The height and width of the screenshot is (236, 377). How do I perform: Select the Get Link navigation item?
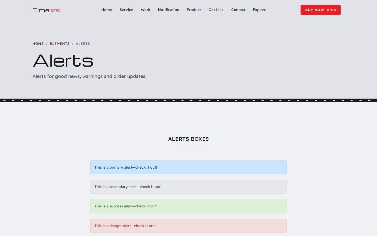tap(216, 10)
